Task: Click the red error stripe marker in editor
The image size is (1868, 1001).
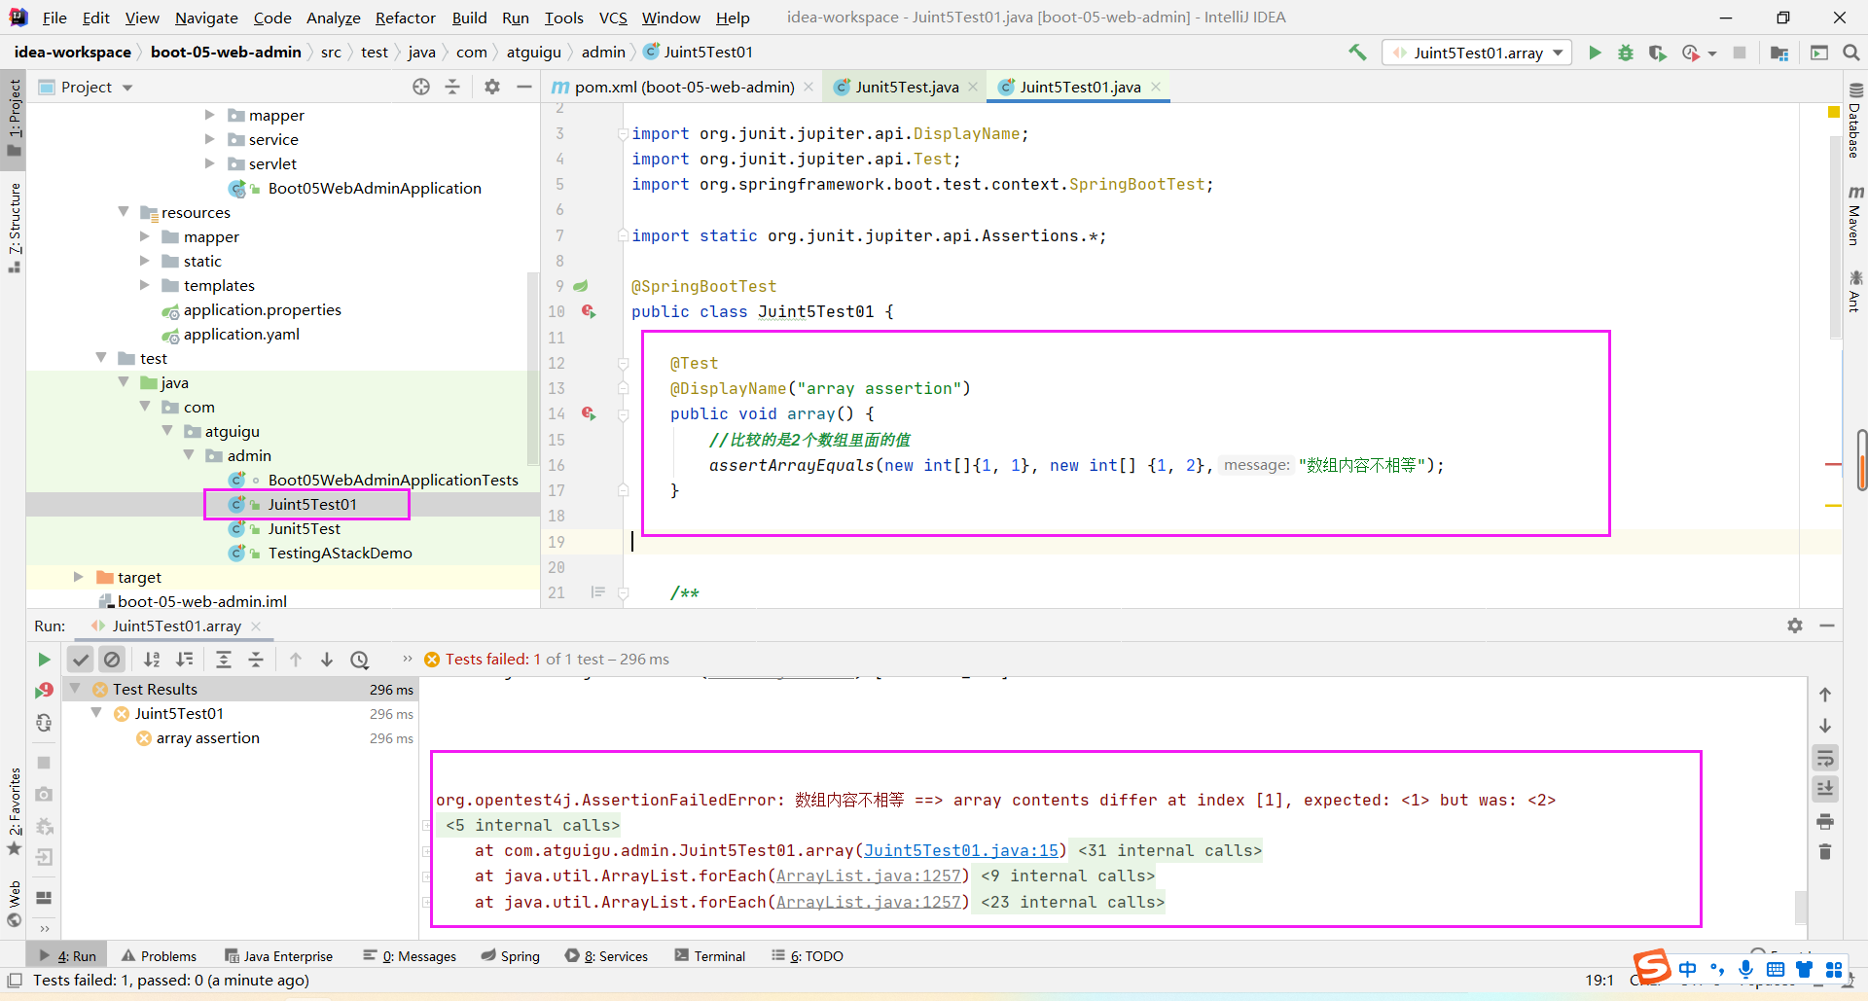Action: click(x=1833, y=465)
